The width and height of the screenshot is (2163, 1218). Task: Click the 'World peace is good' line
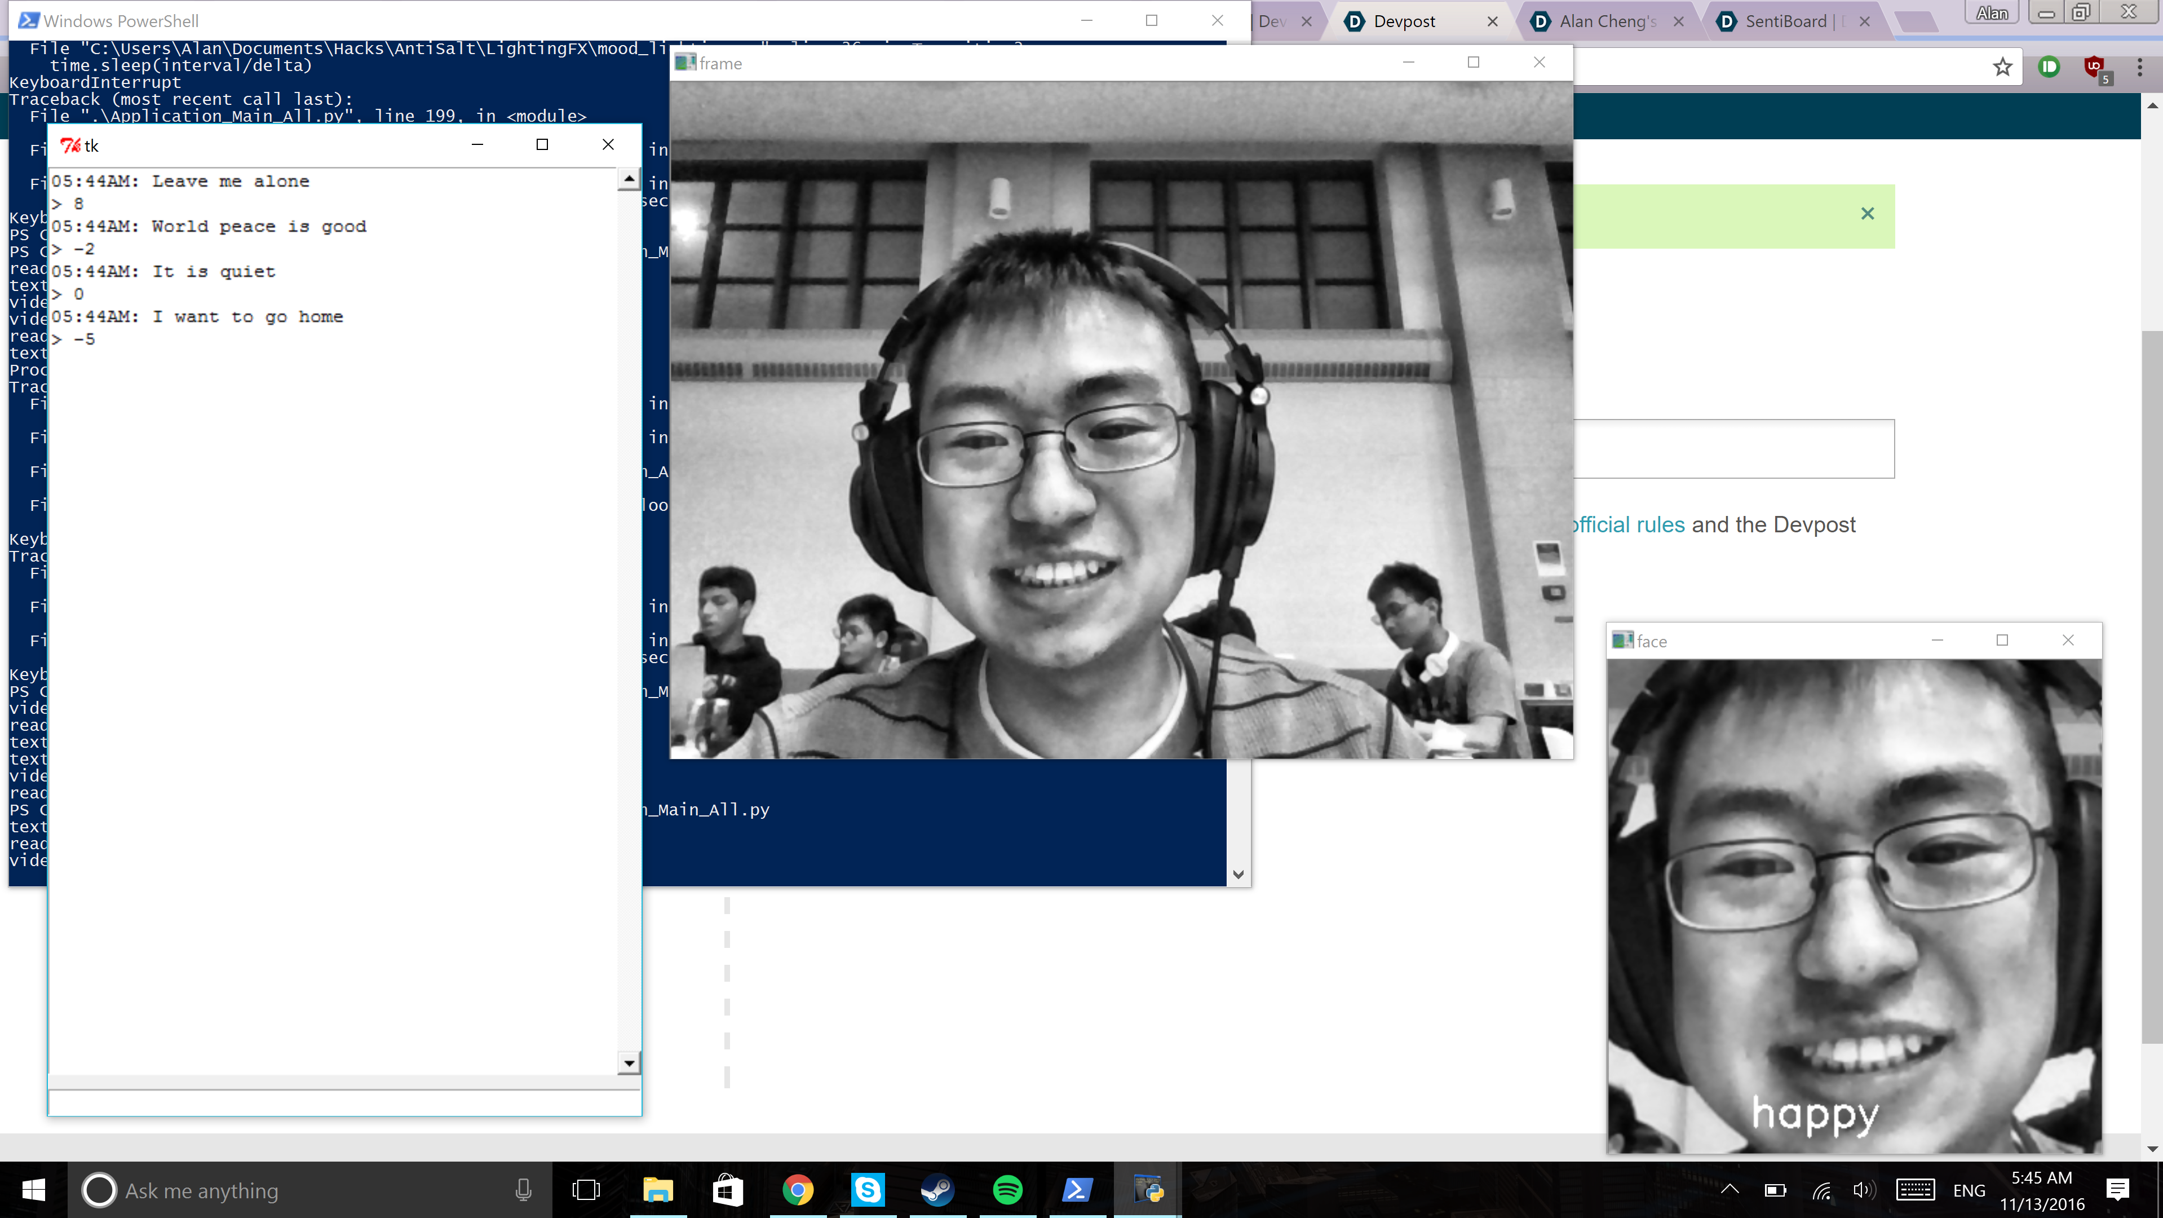coord(209,227)
